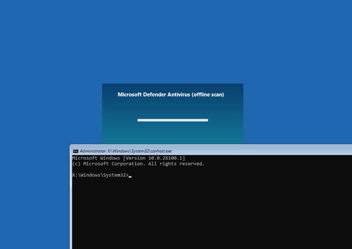
Task: Click the conhost console icon in title bar
Action: click(x=75, y=151)
